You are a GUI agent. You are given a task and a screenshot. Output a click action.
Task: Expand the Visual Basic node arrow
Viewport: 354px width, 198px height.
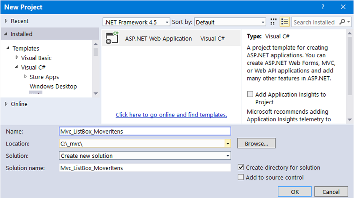click(17, 58)
